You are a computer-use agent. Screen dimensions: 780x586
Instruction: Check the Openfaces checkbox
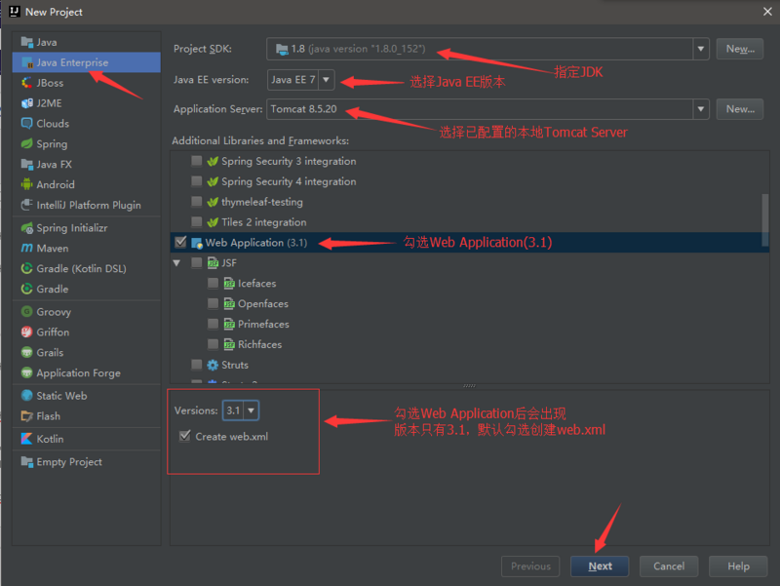tap(213, 303)
